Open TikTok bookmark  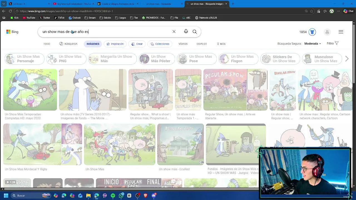(x=60, y=18)
